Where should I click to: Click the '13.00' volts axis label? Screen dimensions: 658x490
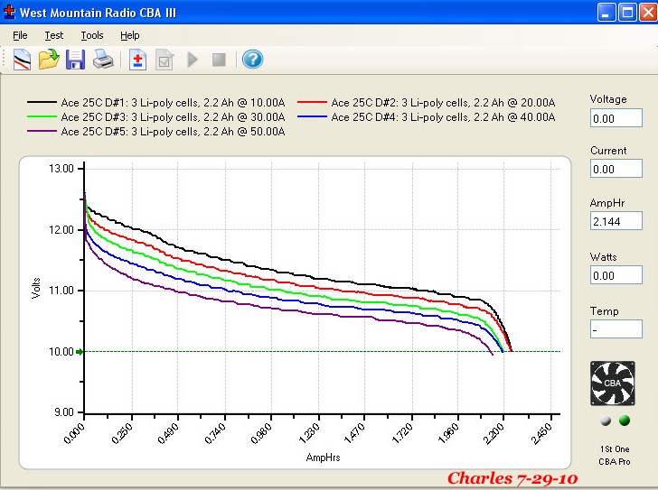tap(61, 169)
